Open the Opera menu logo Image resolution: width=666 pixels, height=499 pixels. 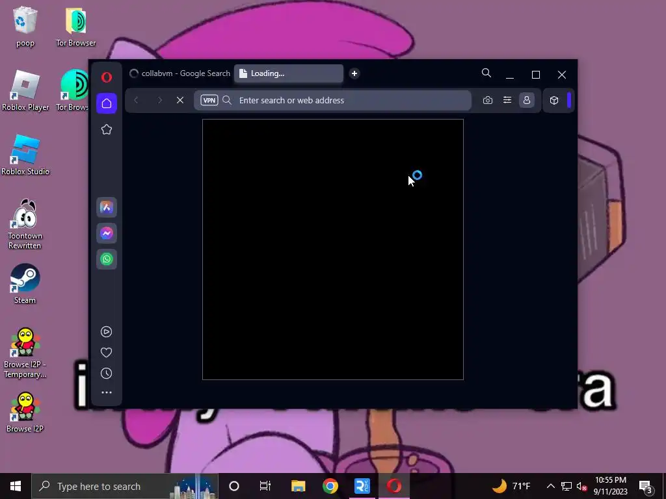[x=107, y=77]
